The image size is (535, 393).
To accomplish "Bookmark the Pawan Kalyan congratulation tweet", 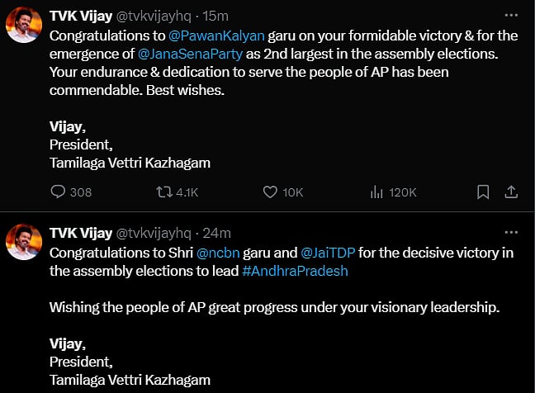I will click(x=484, y=192).
